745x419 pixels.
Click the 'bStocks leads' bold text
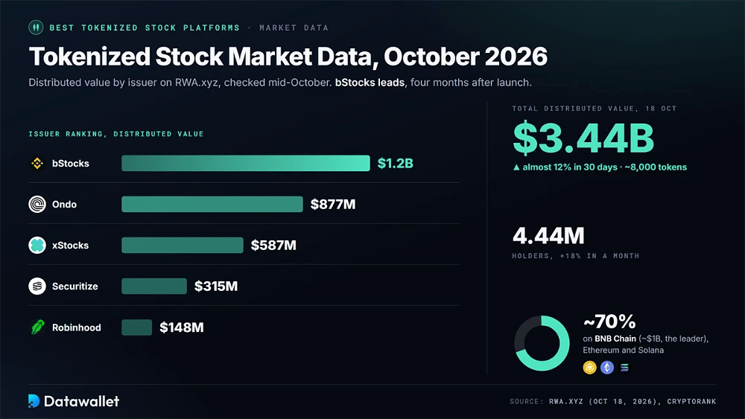[x=370, y=83]
